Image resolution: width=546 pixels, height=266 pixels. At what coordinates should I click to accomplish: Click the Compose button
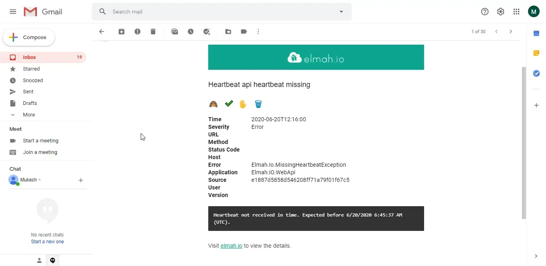point(28,37)
